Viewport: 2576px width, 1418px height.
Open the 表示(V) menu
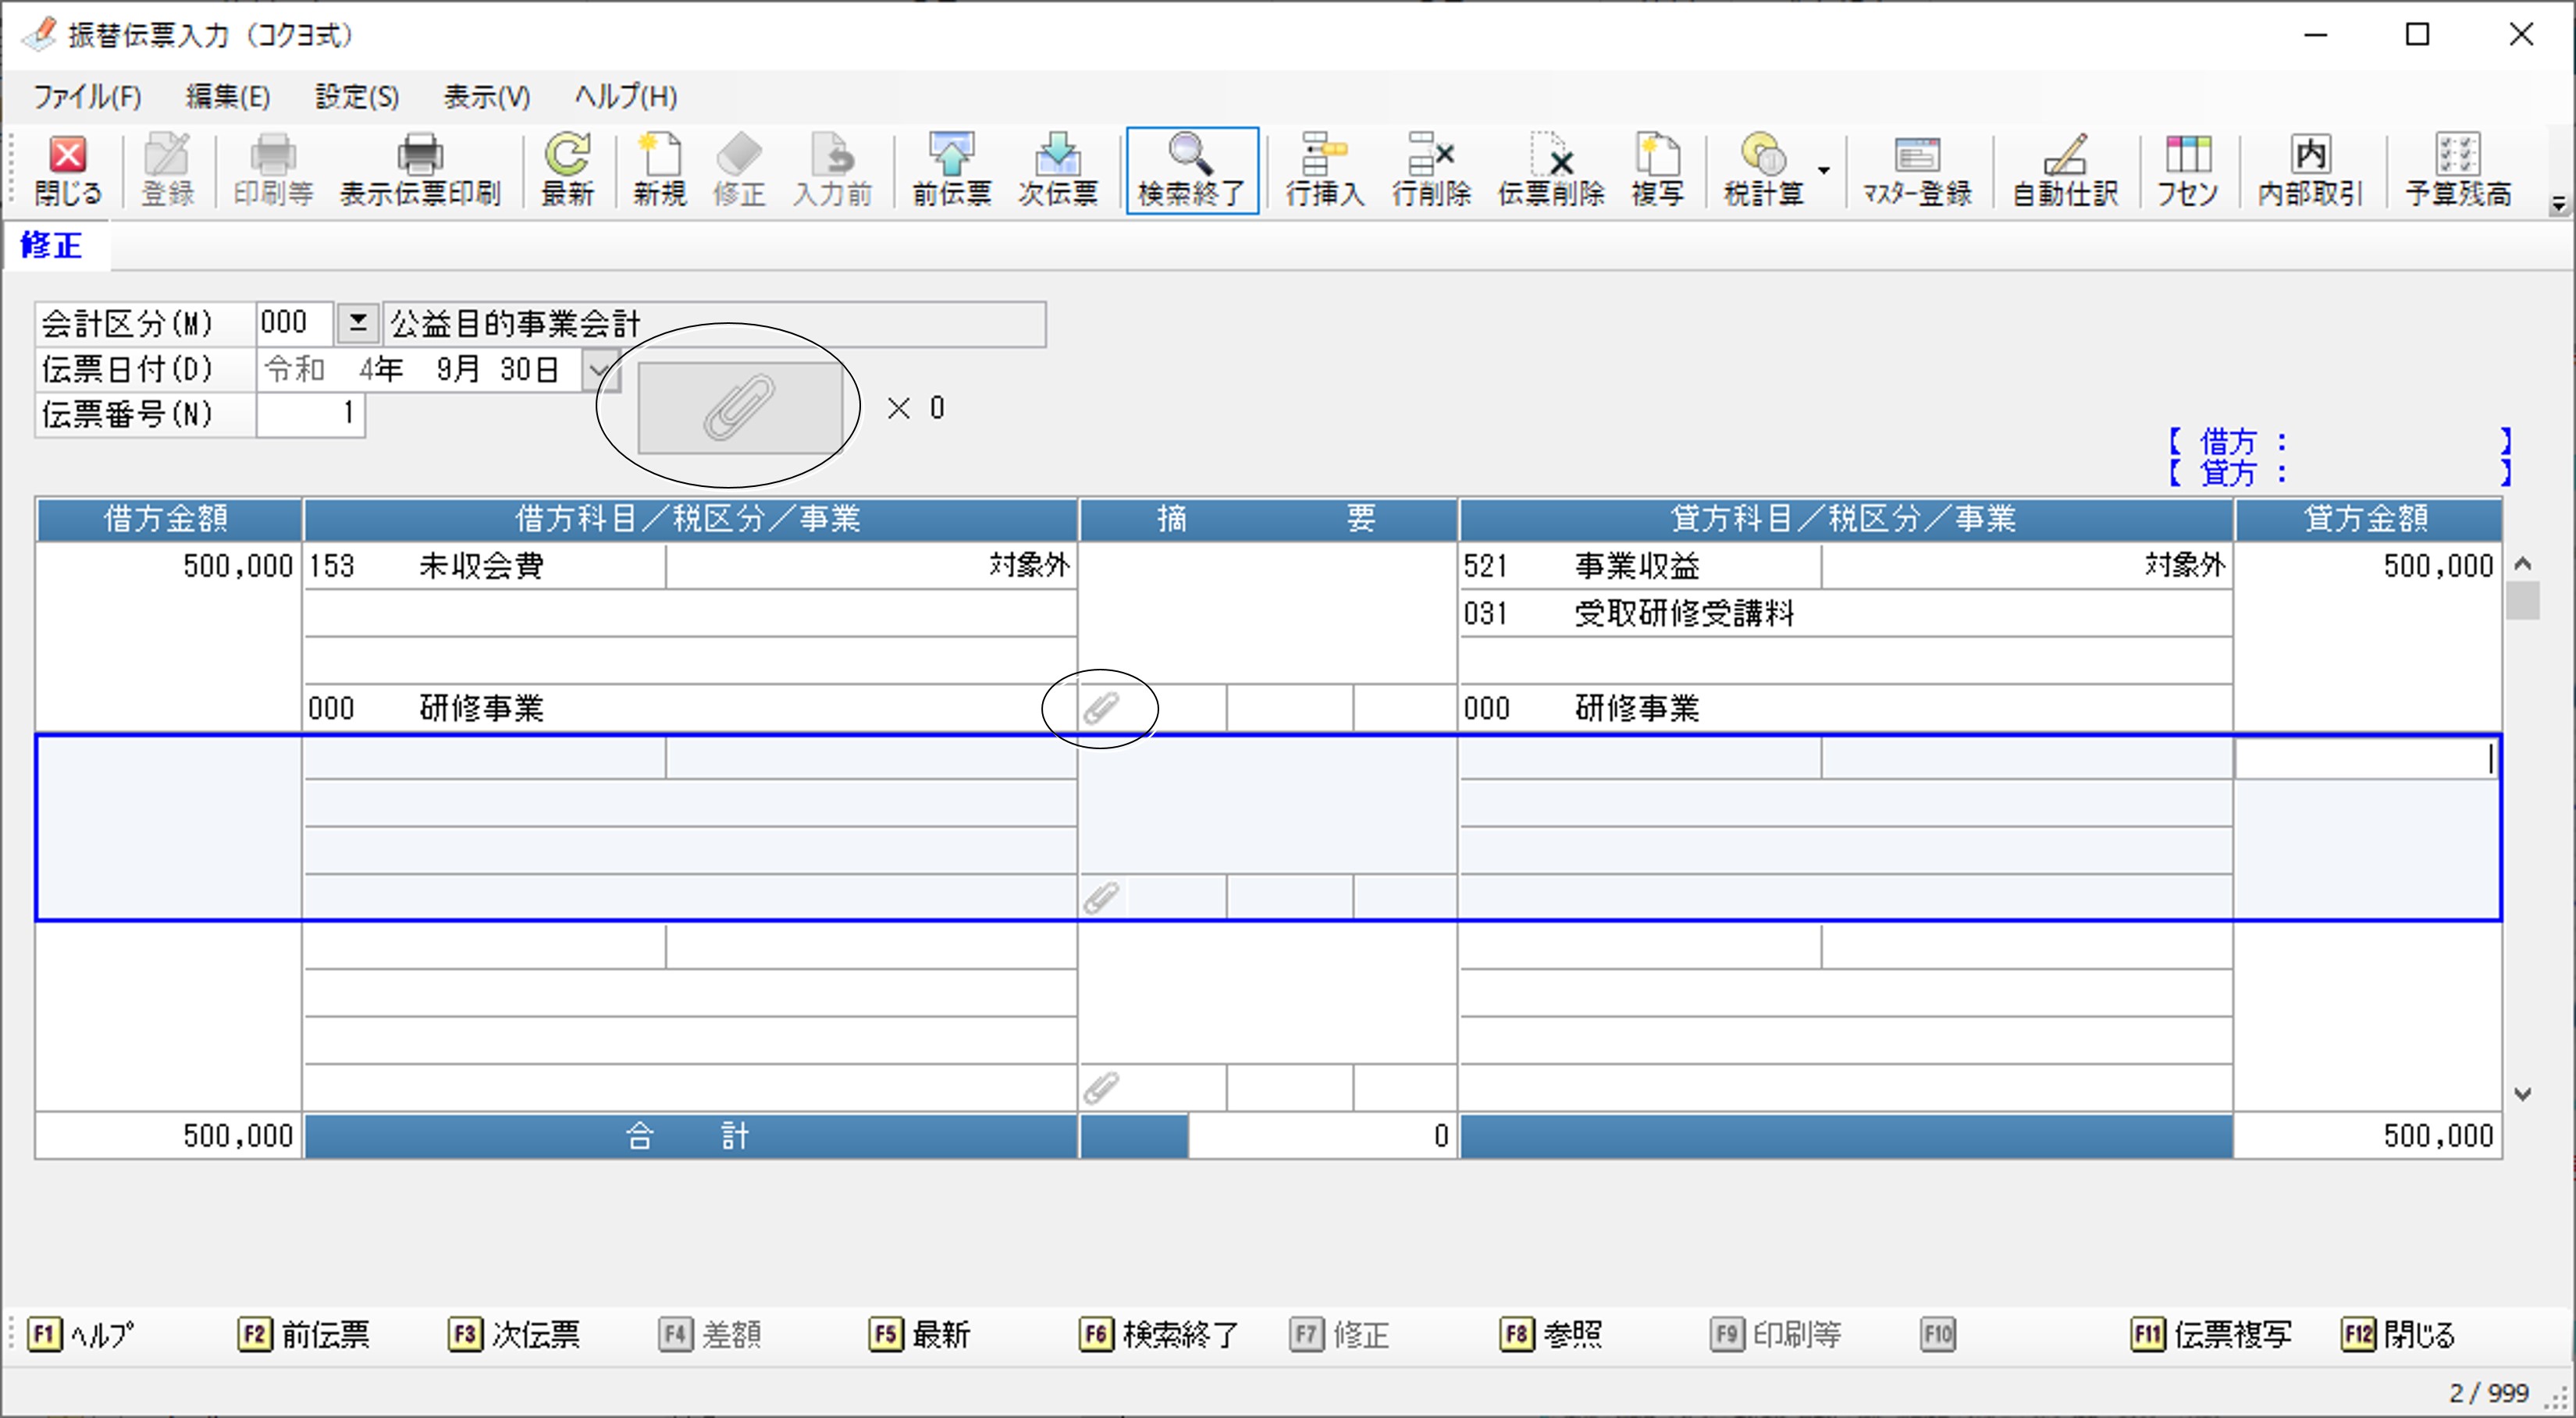pos(486,97)
